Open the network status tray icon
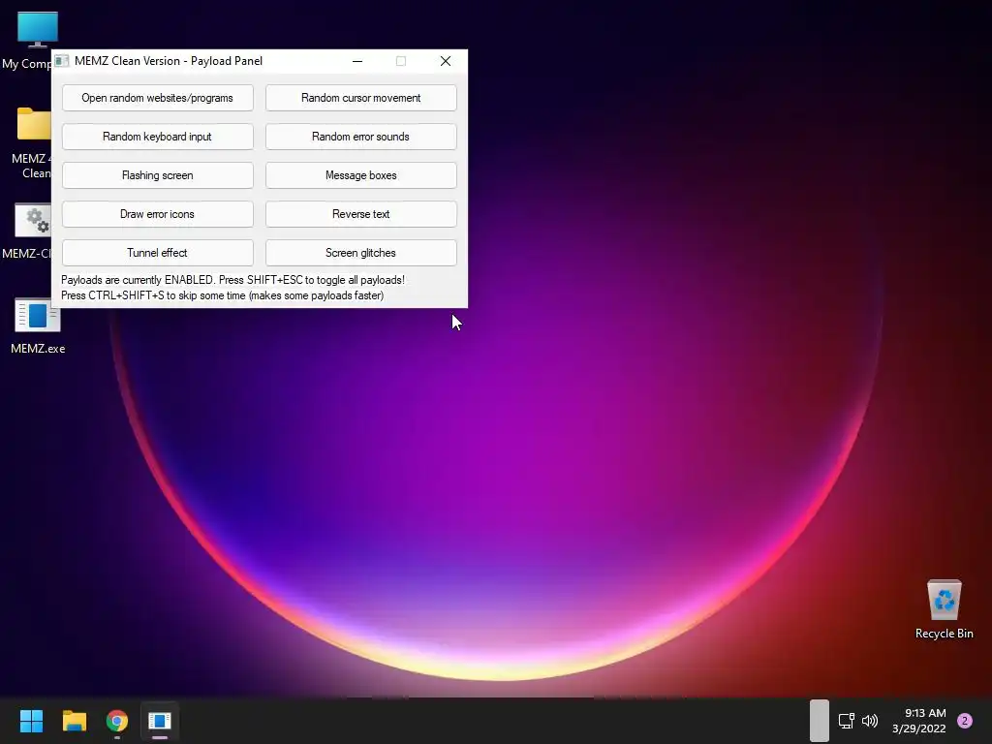 coord(847,721)
